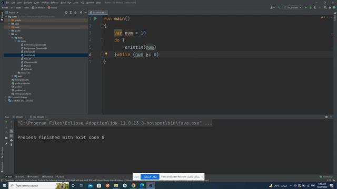Click Task View icon on taskbar
337x189 pixels.
(x=82, y=185)
